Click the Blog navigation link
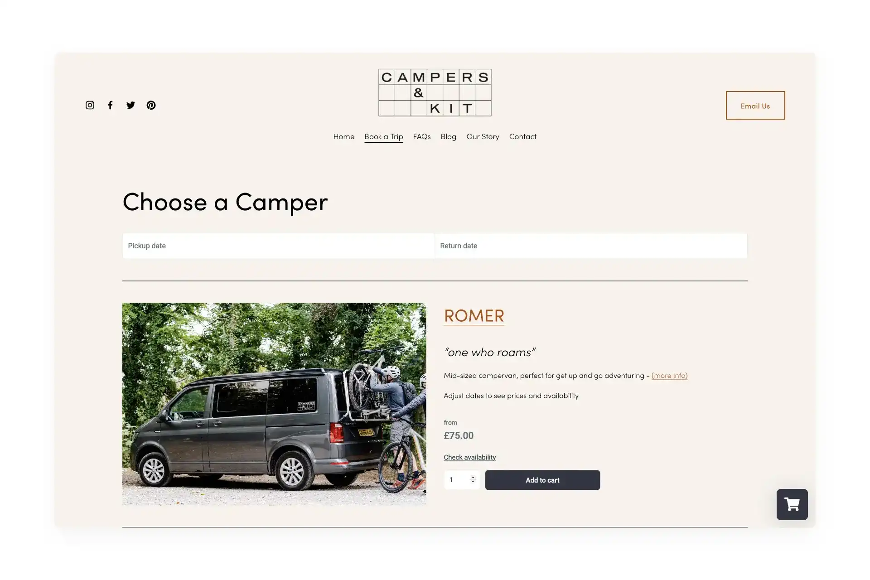 pyautogui.click(x=449, y=136)
